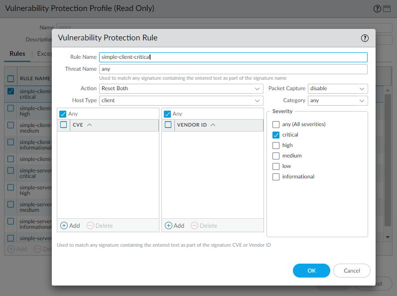
Task: Toggle the Any checkbox above CVE list
Action: coord(63,114)
